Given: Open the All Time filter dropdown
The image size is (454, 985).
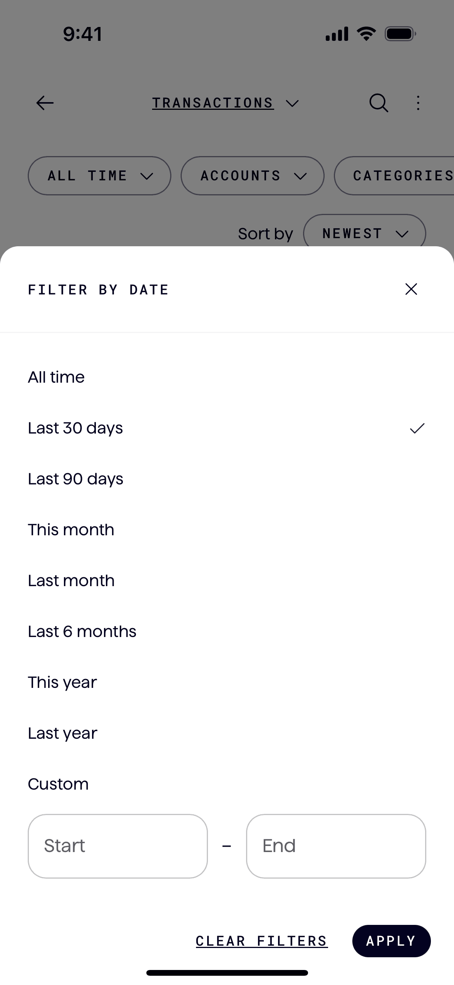Looking at the screenshot, I should point(99,176).
